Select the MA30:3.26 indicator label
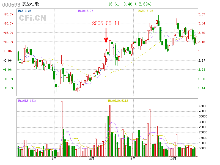This screenshot has height=165, width=220. (x=146, y=11)
